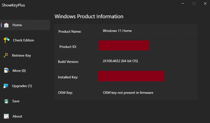Select the Retrieve Key menu entry
210x123 pixels.
(21, 55)
